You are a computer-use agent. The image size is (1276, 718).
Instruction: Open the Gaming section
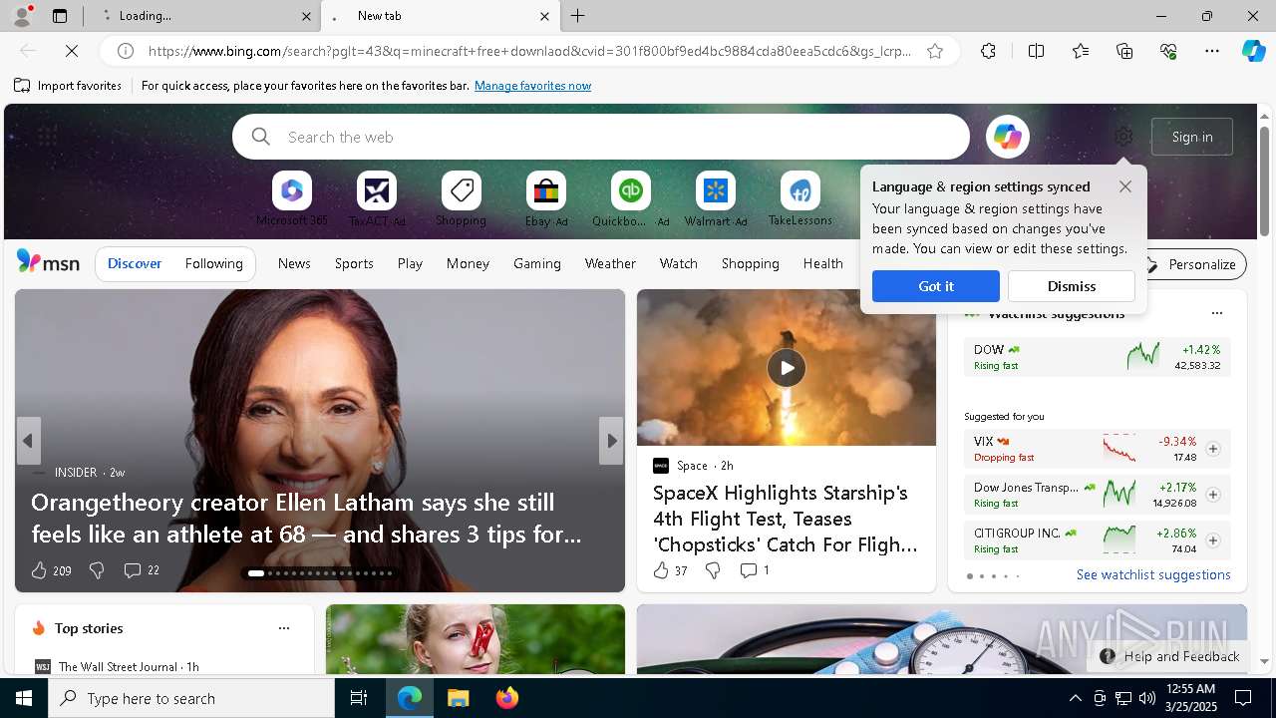[x=537, y=263]
